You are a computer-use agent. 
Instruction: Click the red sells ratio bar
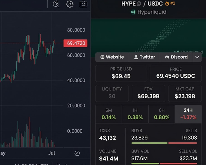click(183, 143)
